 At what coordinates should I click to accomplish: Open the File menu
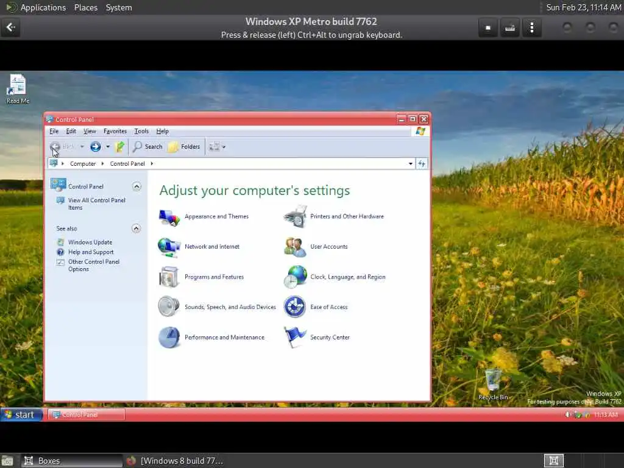(x=54, y=132)
